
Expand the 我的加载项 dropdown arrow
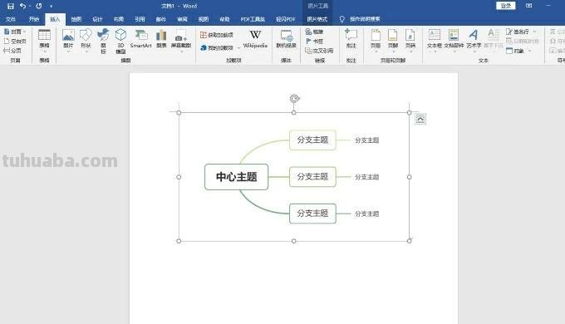pos(238,47)
